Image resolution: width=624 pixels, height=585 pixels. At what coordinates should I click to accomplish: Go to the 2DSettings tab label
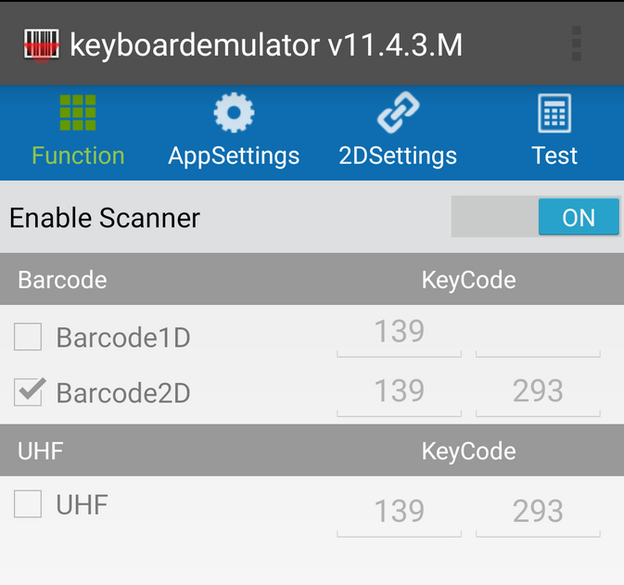398,156
